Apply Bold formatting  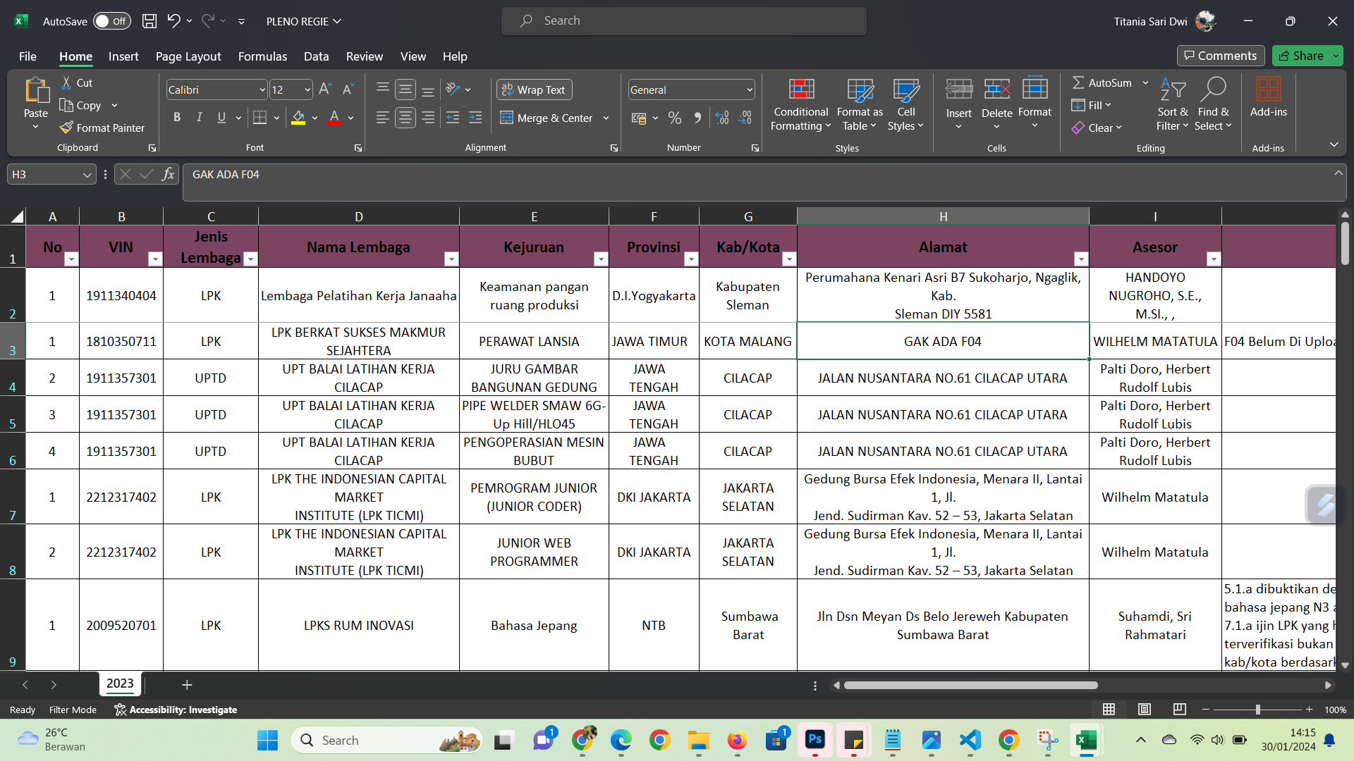pyautogui.click(x=177, y=118)
